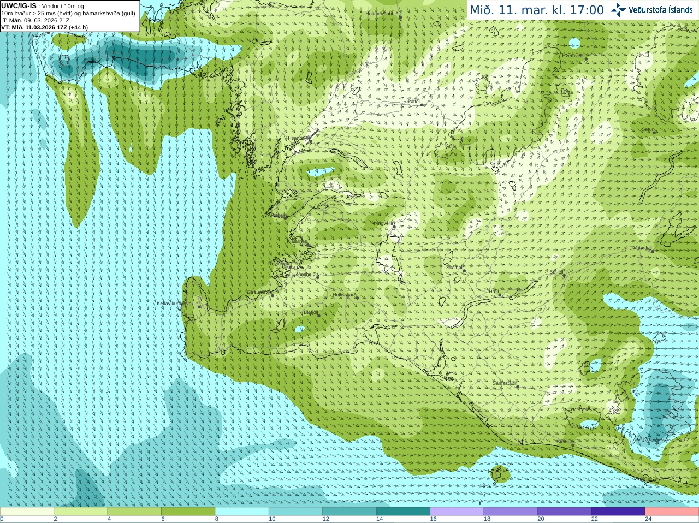Select the 20–22 m/s violet legend swatch
The height and width of the screenshot is (523, 699).
565,512
